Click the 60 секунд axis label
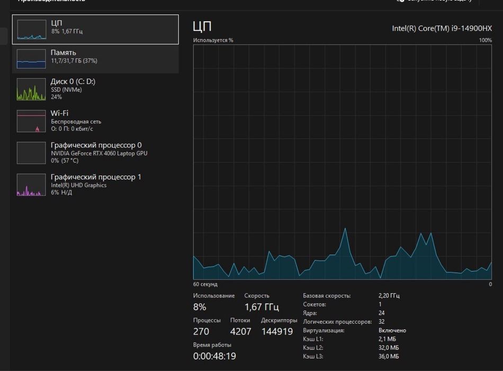 pyautogui.click(x=205, y=284)
